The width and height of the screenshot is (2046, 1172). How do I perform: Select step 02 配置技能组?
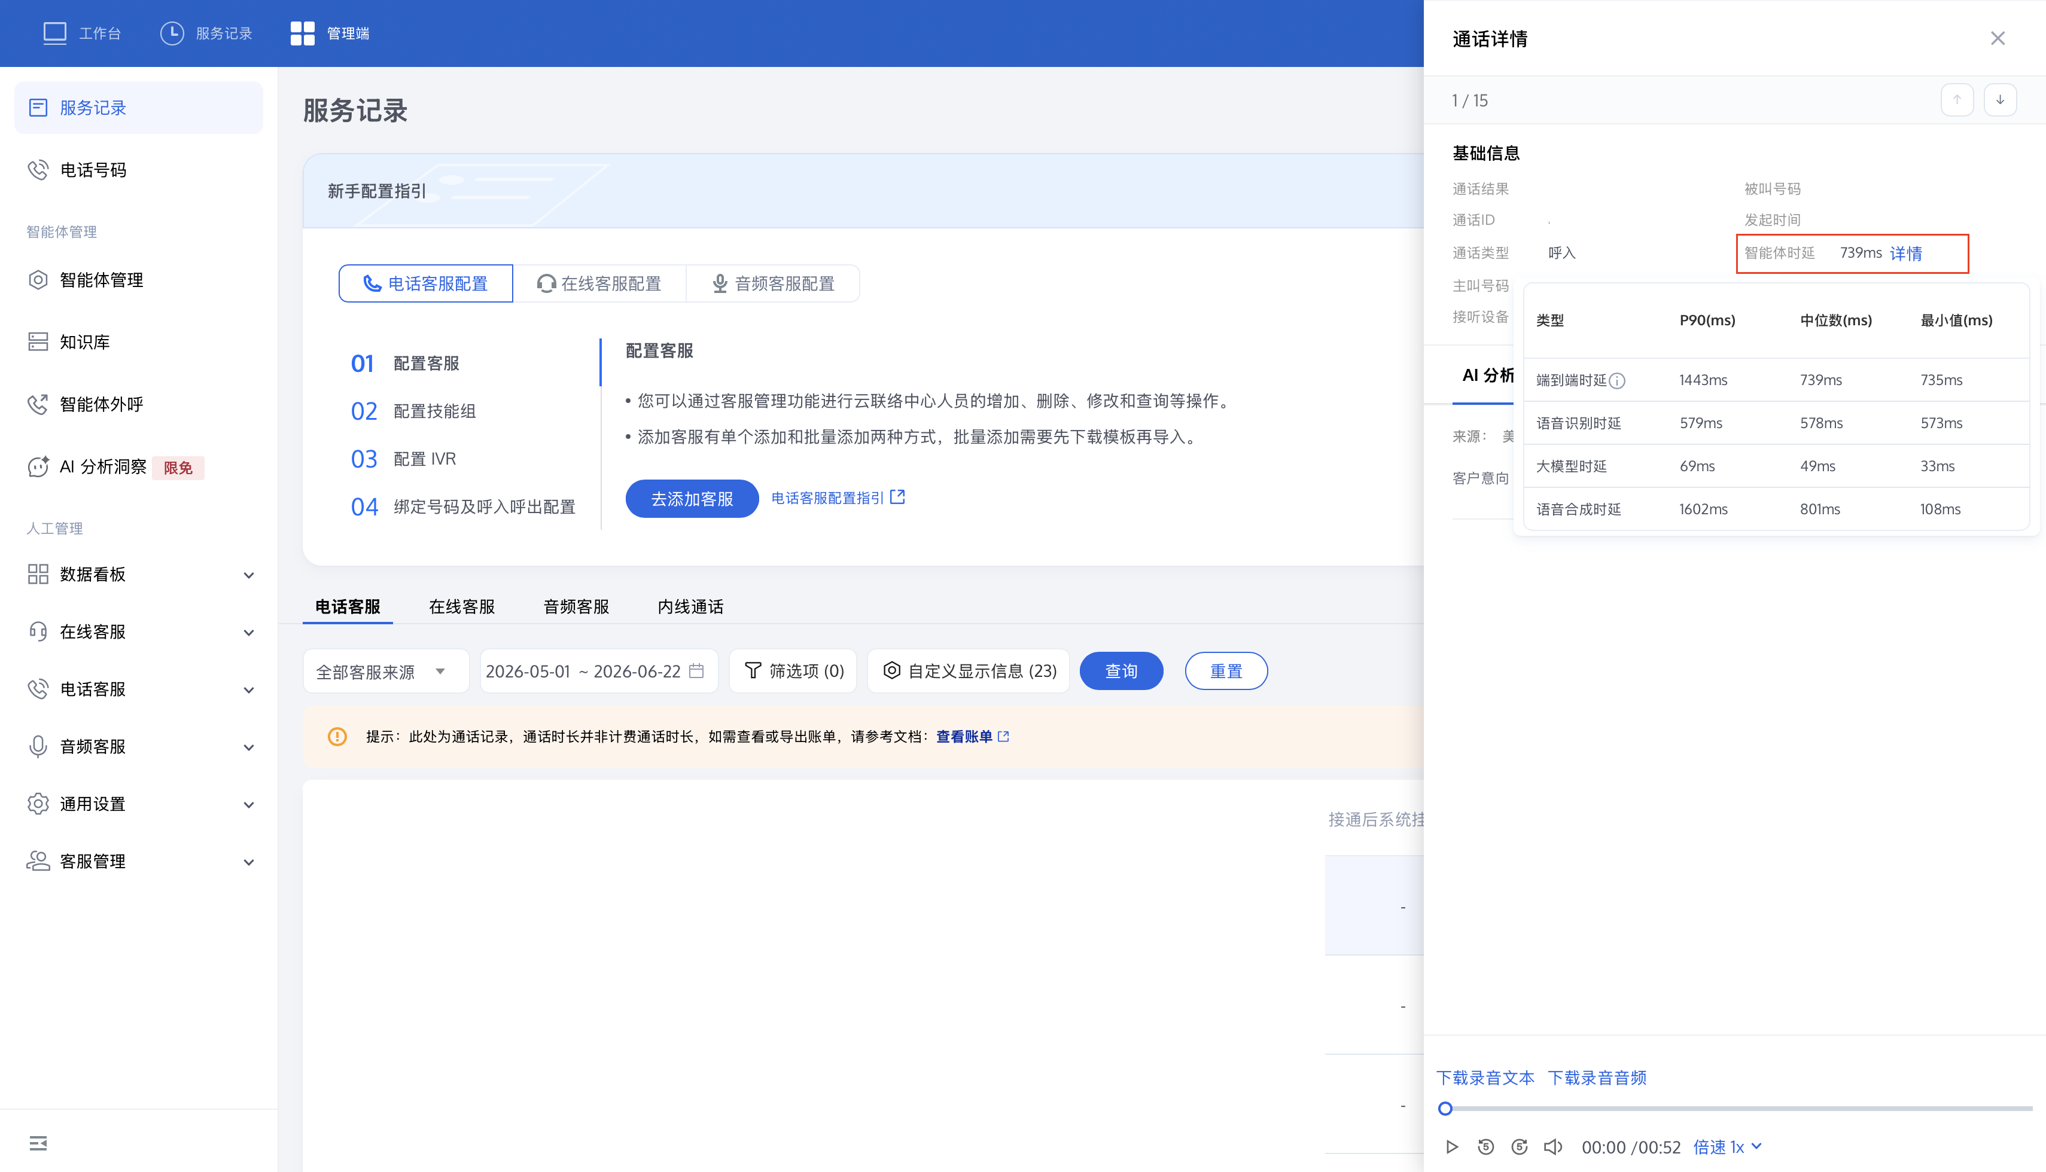click(x=413, y=411)
